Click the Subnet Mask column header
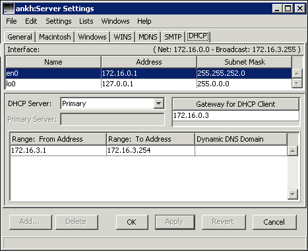Screen dimensions: 308x251 [245, 62]
